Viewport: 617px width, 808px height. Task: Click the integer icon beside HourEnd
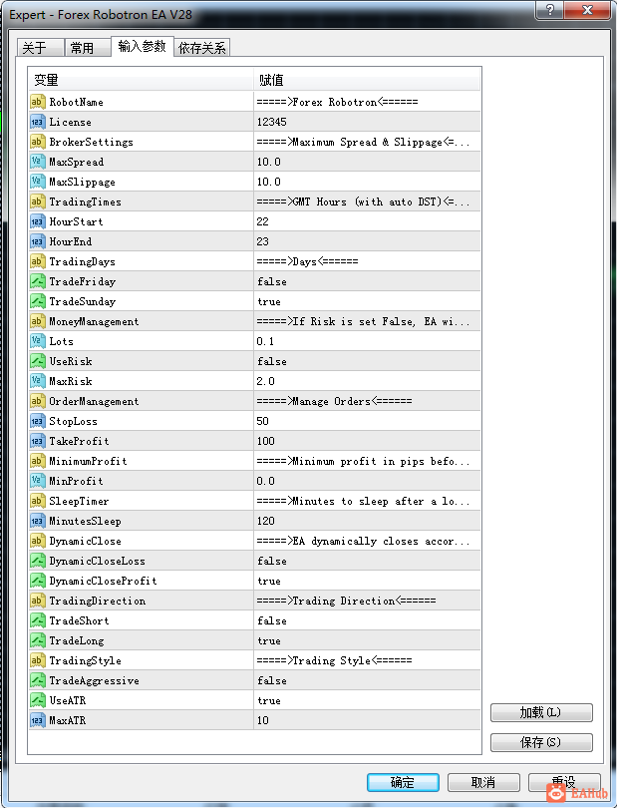tap(38, 241)
